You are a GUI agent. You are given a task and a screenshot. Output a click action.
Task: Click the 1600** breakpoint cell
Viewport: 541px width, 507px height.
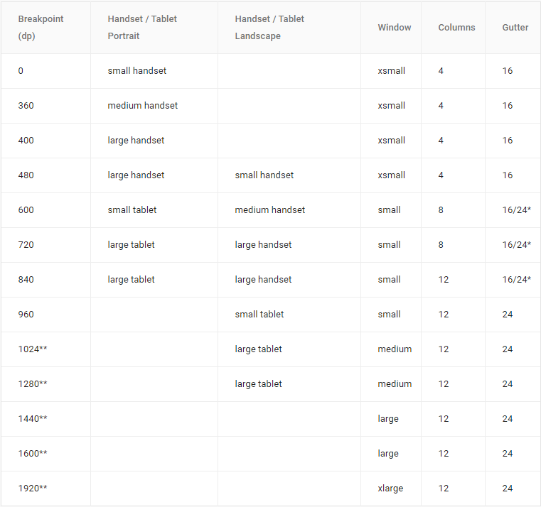[x=33, y=454]
